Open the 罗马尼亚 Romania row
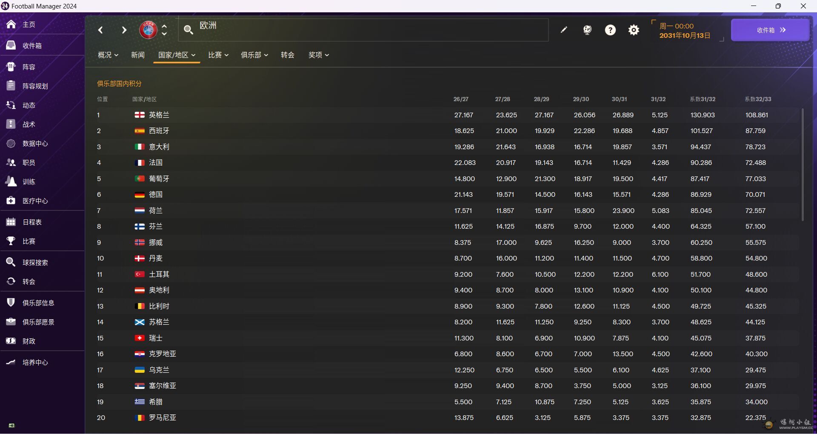 [x=447, y=418]
